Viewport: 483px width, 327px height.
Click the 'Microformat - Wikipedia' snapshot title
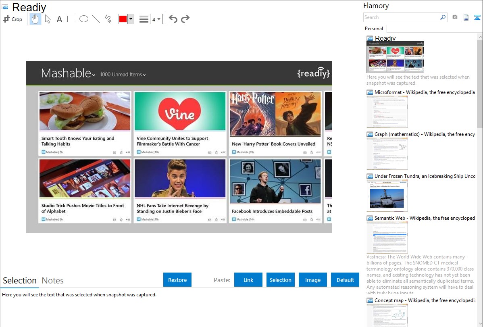[425, 92]
